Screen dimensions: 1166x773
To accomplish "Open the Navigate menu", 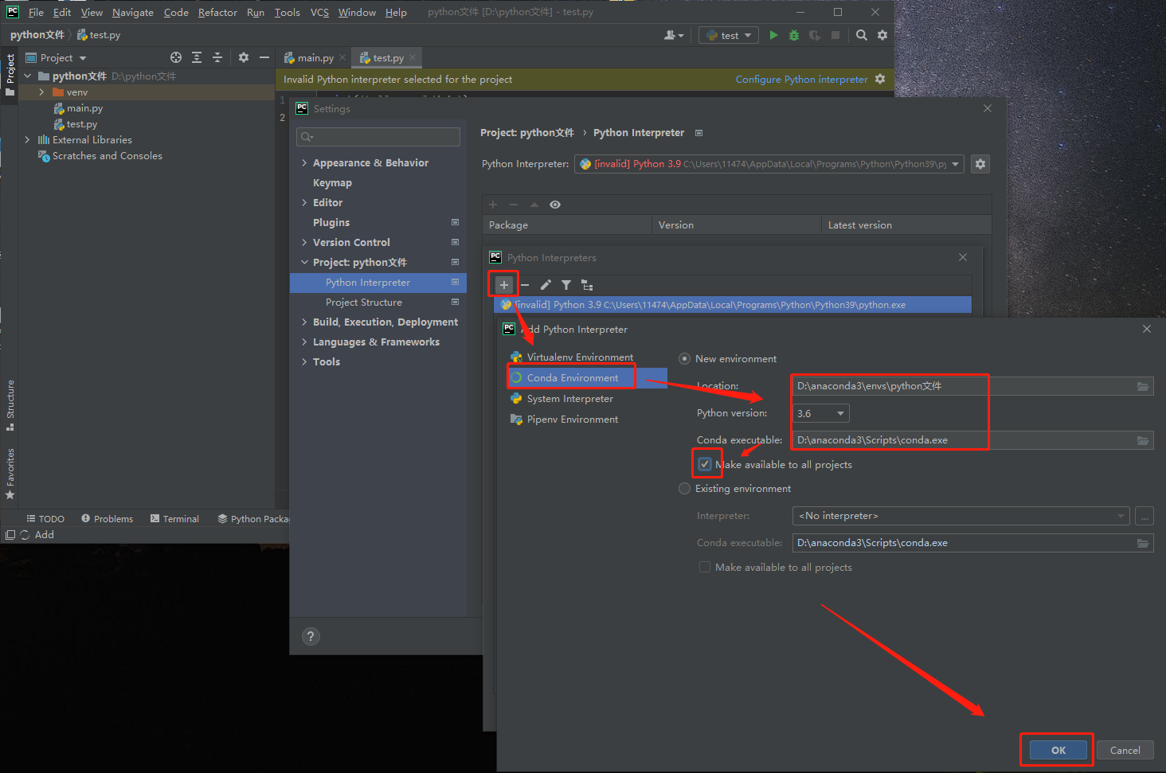I will pyautogui.click(x=133, y=12).
